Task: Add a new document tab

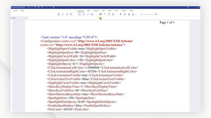Action: tap(29, 18)
